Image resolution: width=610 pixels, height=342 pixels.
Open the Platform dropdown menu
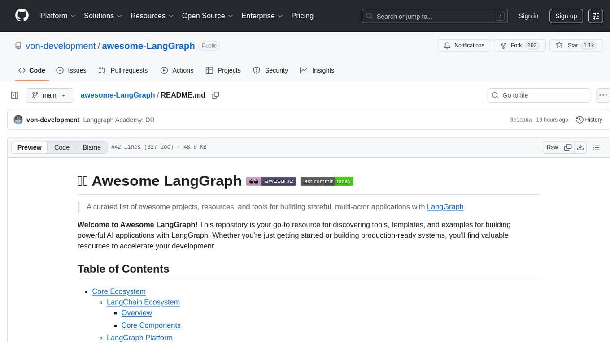(58, 16)
